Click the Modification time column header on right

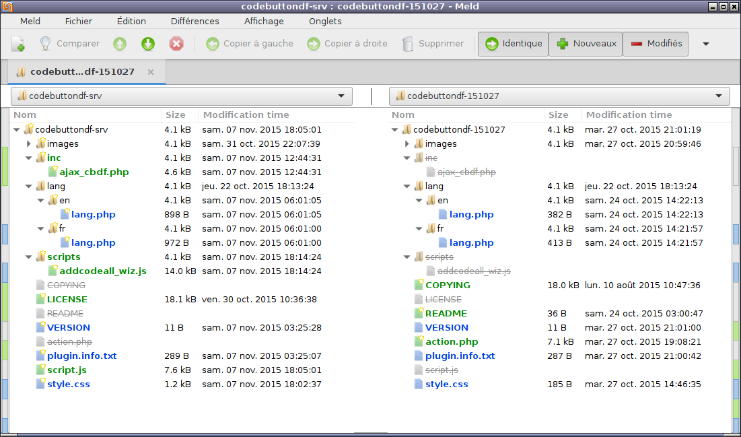pos(629,114)
